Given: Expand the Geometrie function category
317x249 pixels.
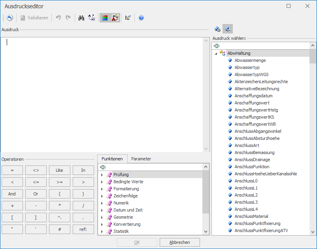Looking at the screenshot, I should 102,217.
